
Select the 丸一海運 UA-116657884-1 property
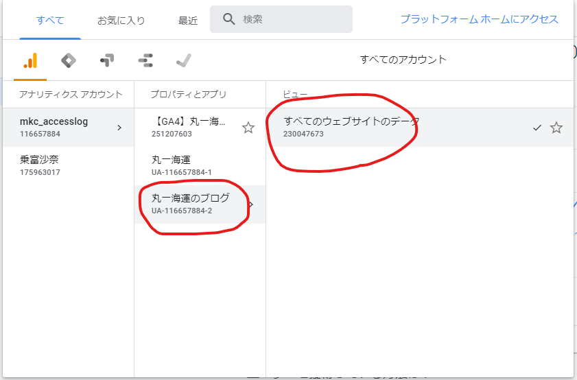200,166
